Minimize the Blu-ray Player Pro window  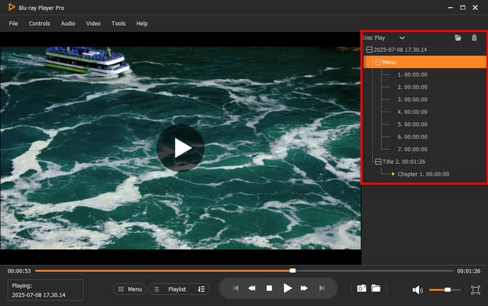pyautogui.click(x=450, y=8)
